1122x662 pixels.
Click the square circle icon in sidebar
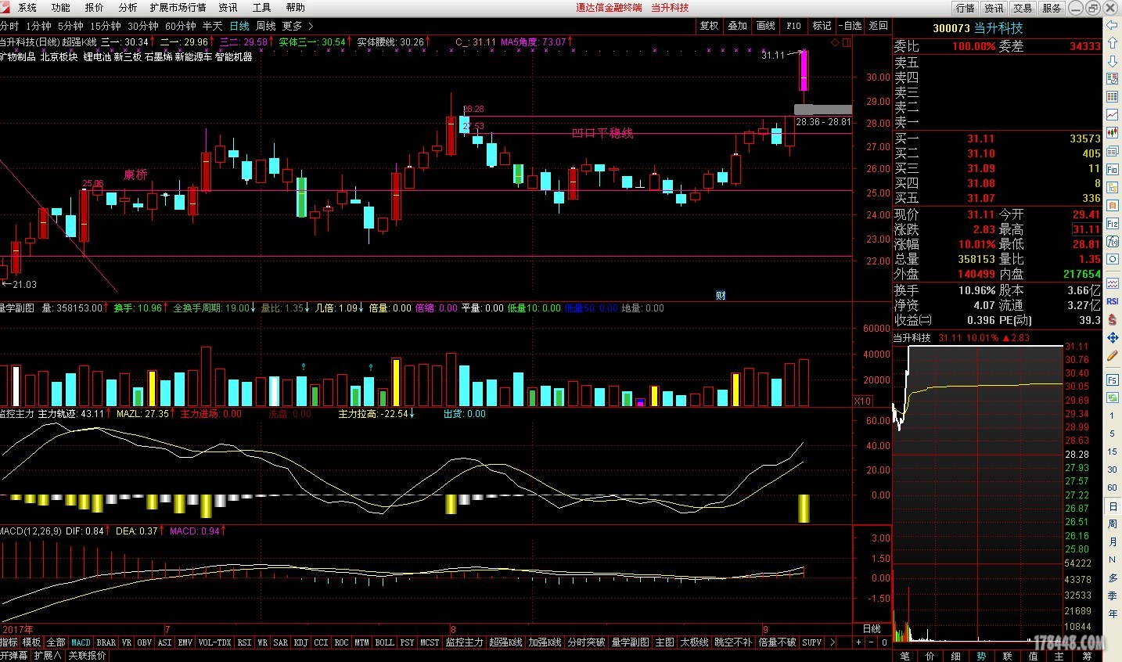[1112, 259]
